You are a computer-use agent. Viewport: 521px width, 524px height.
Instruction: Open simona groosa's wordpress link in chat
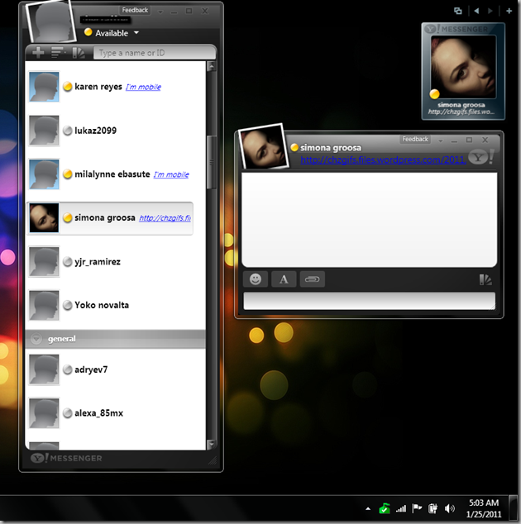click(x=382, y=160)
